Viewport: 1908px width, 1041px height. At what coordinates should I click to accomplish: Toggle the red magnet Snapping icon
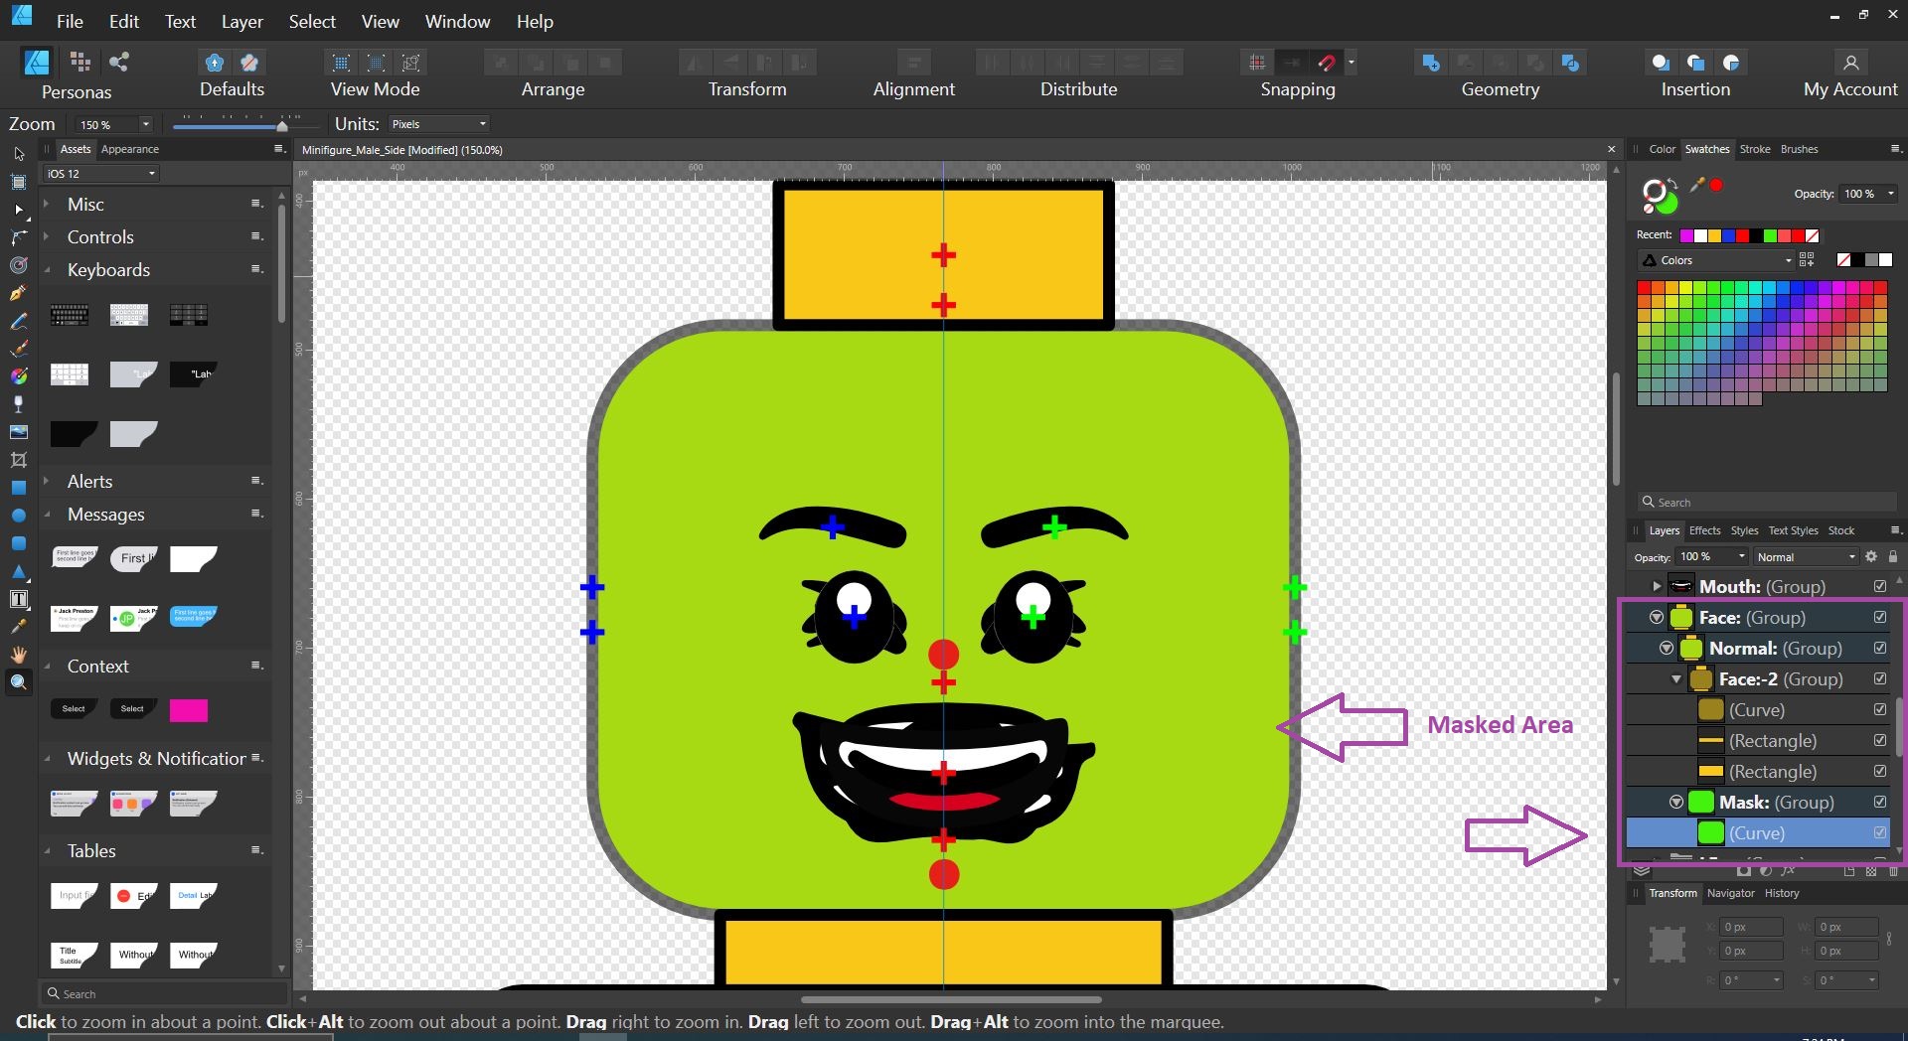pos(1327,63)
